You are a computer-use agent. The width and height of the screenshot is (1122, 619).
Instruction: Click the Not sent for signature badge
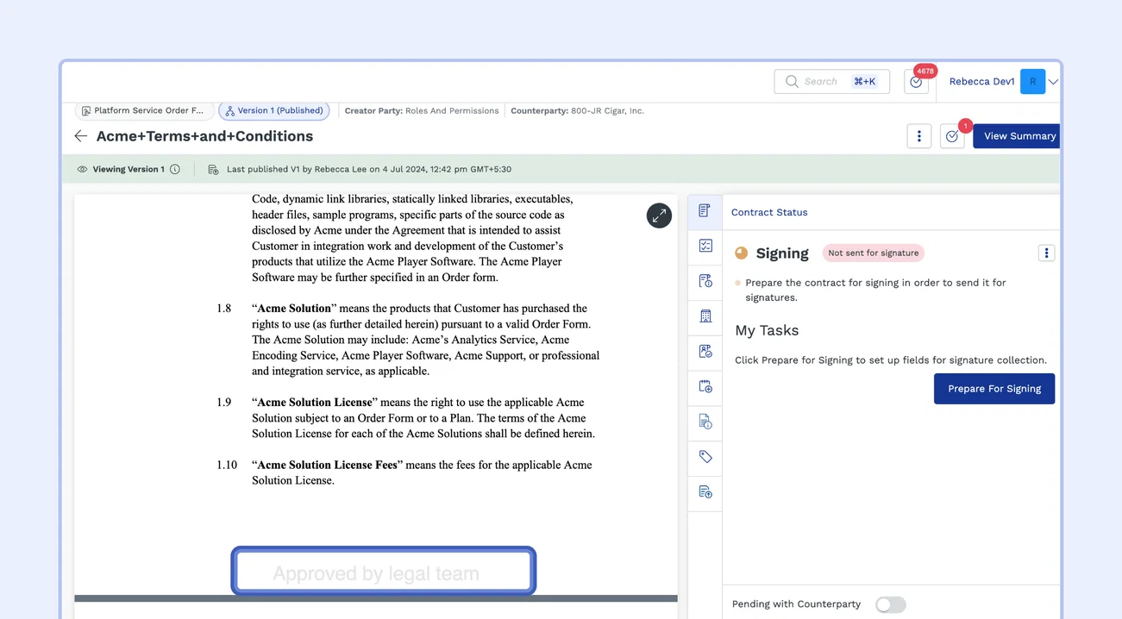click(x=873, y=253)
